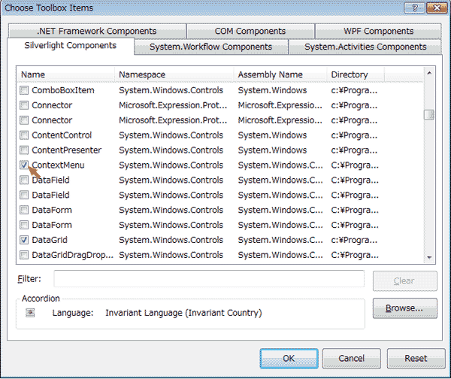Sort list by Name column header

[x=65, y=74]
